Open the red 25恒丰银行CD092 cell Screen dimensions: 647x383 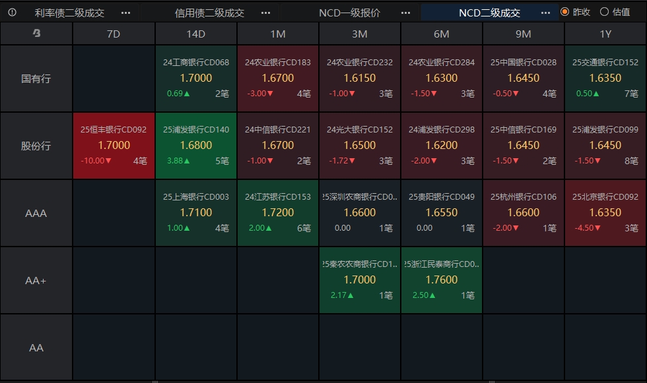[x=114, y=146]
